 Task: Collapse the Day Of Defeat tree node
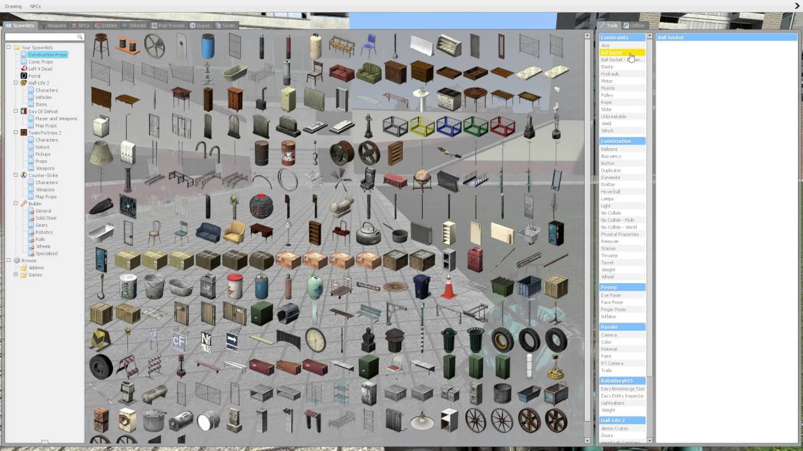(16, 111)
